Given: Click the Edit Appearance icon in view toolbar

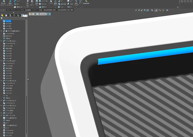Looking at the screenshot, I should click(x=160, y=10).
